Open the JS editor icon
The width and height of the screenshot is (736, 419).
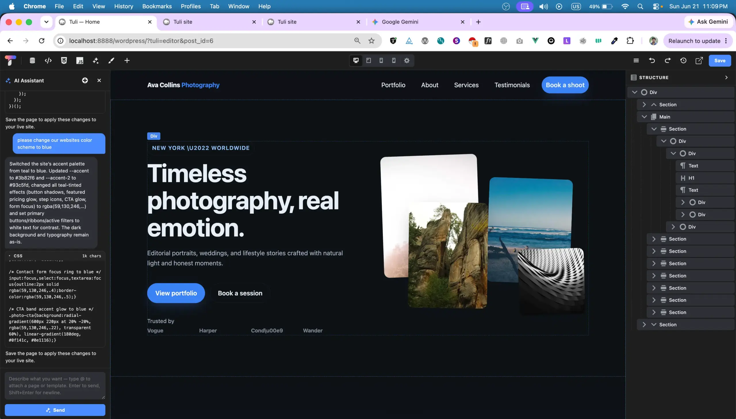coord(80,60)
